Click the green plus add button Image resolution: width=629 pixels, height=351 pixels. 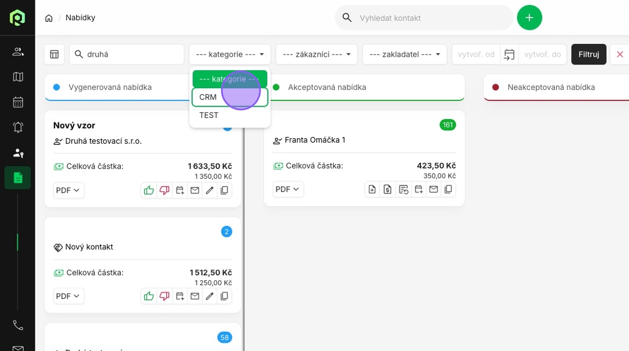[529, 18]
